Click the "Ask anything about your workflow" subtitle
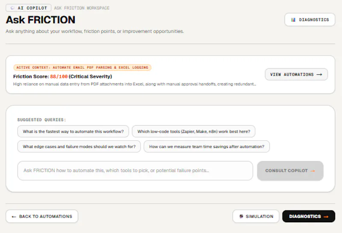This screenshot has width=342, height=233. [94, 31]
